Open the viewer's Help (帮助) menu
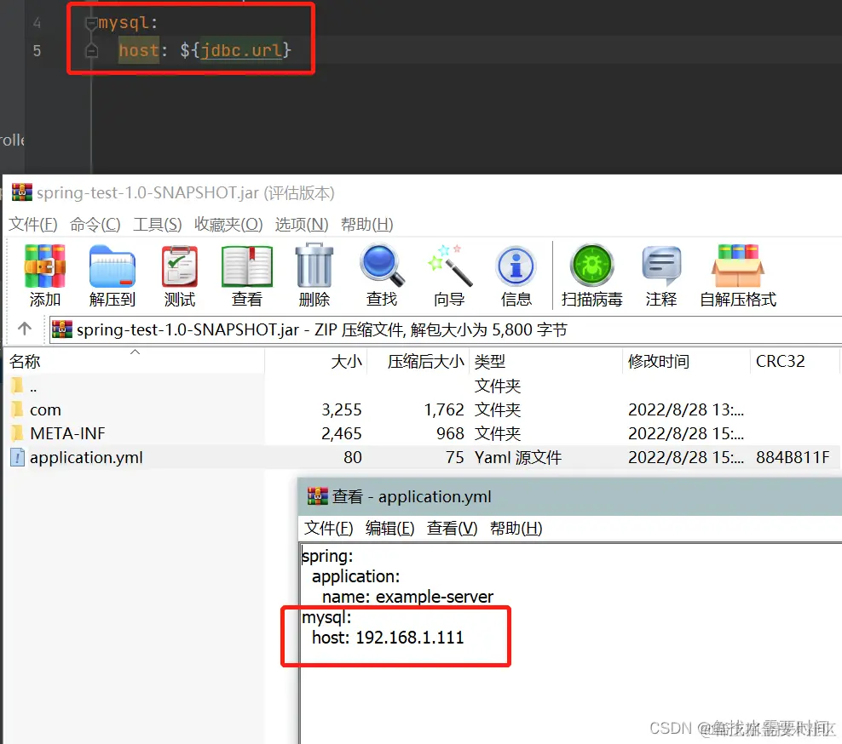The image size is (842, 744). point(516,529)
